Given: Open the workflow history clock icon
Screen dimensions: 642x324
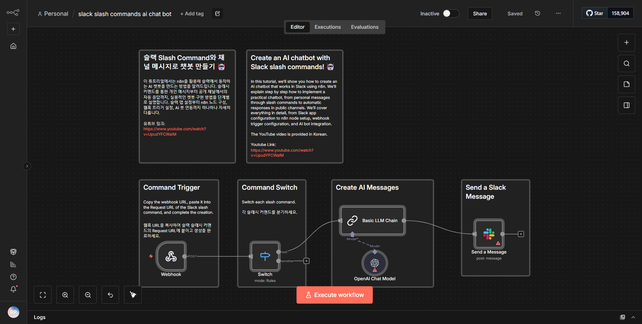Looking at the screenshot, I should pyautogui.click(x=537, y=13).
